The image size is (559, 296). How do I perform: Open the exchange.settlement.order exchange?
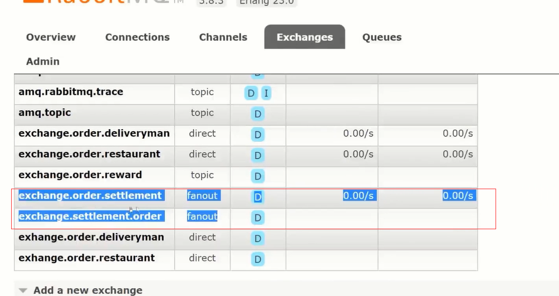click(90, 216)
